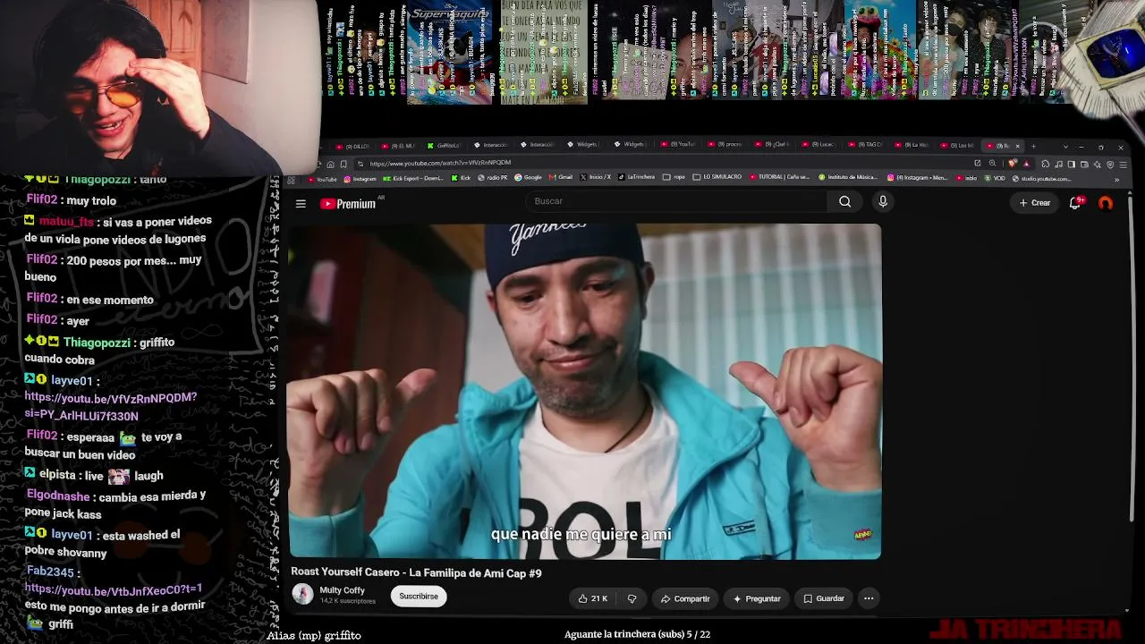
Task: Show hidden bookmarks overflow chevron
Action: pos(1116,179)
